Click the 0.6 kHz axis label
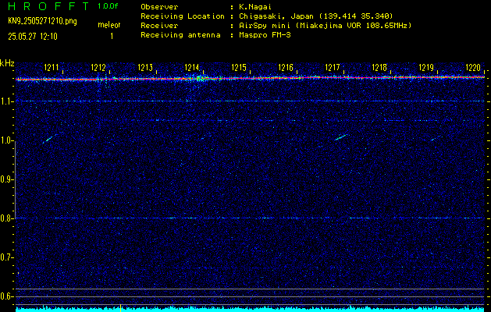The width and height of the screenshot is (491, 312). (7, 296)
